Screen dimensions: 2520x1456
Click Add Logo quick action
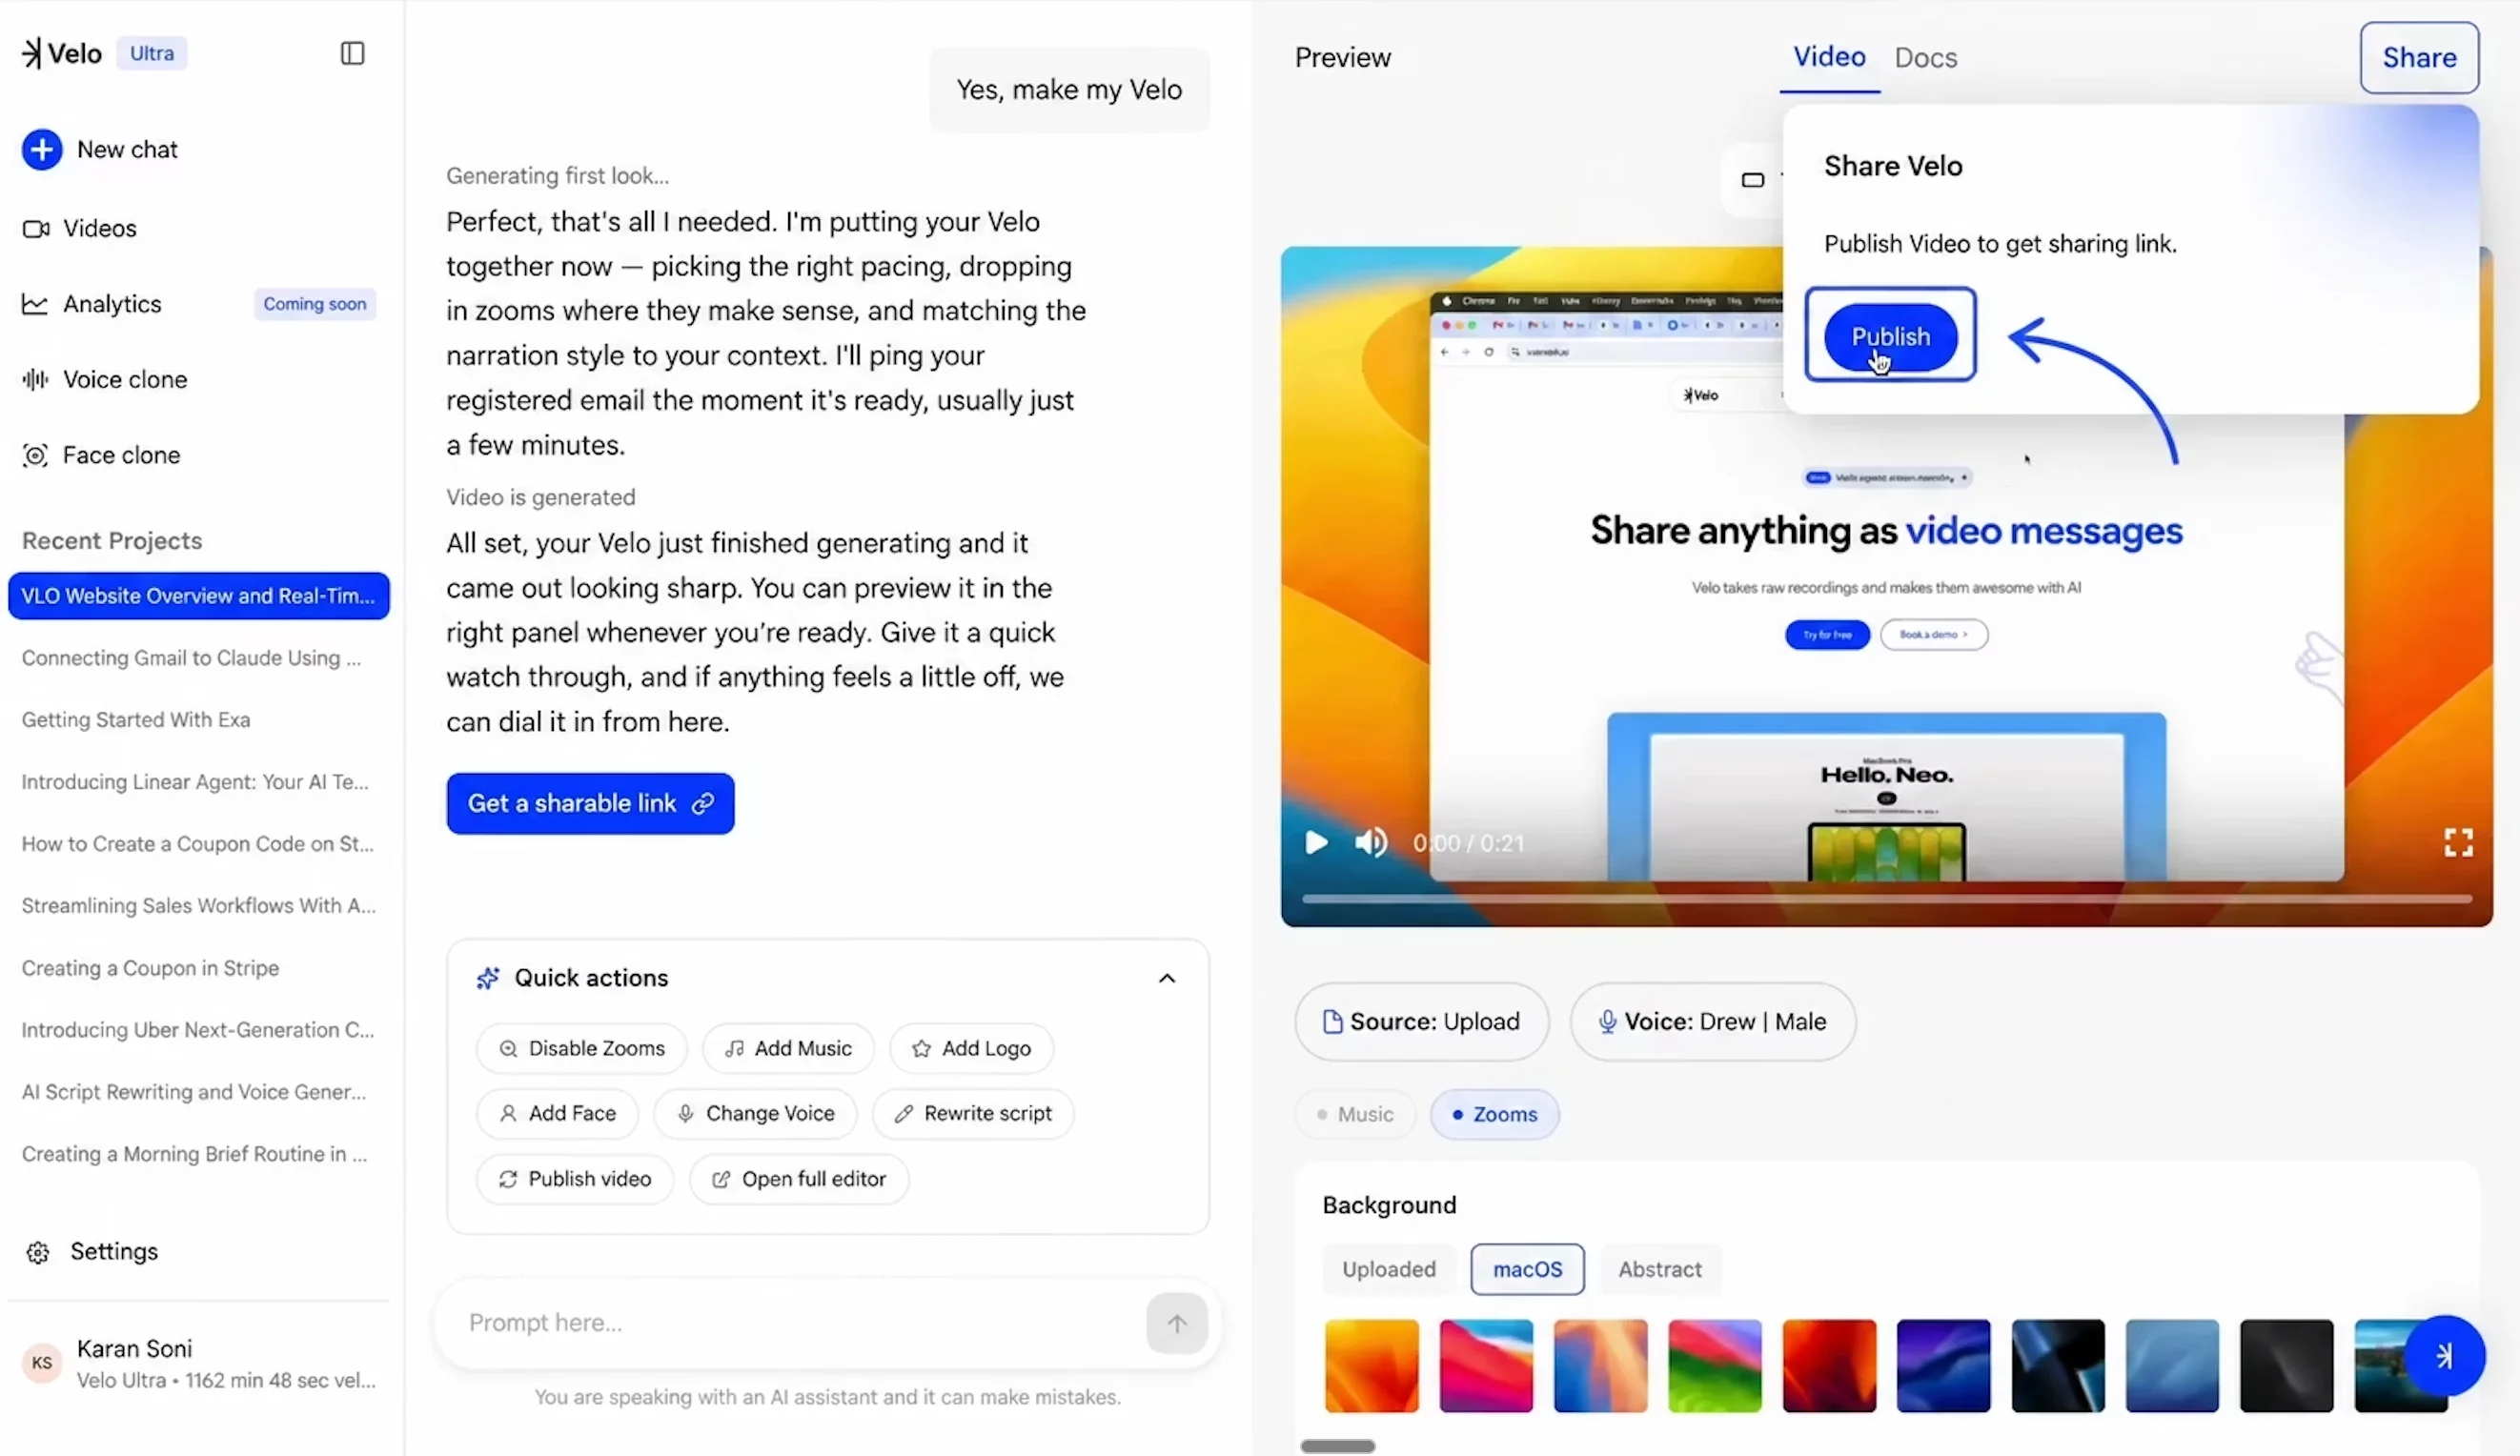[971, 1048]
